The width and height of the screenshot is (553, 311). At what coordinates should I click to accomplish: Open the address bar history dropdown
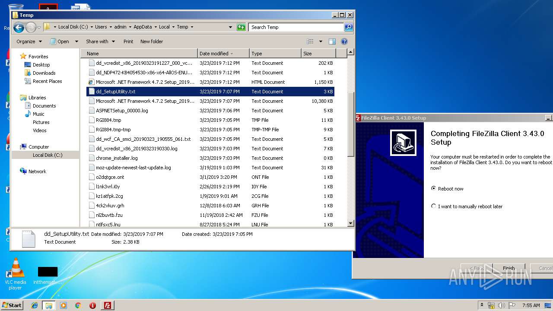click(231, 27)
